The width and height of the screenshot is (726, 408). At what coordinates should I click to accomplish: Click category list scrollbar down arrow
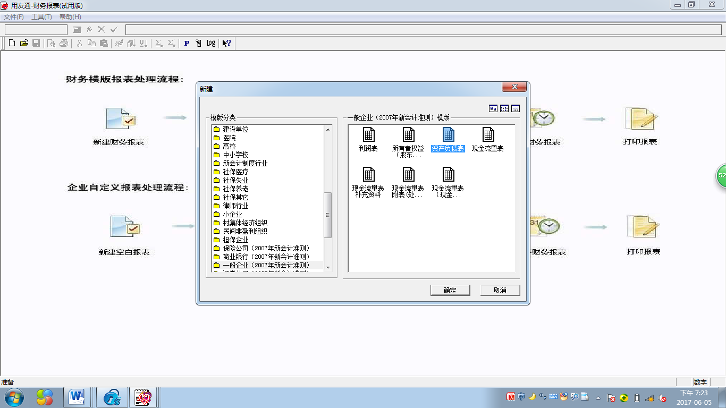(328, 267)
